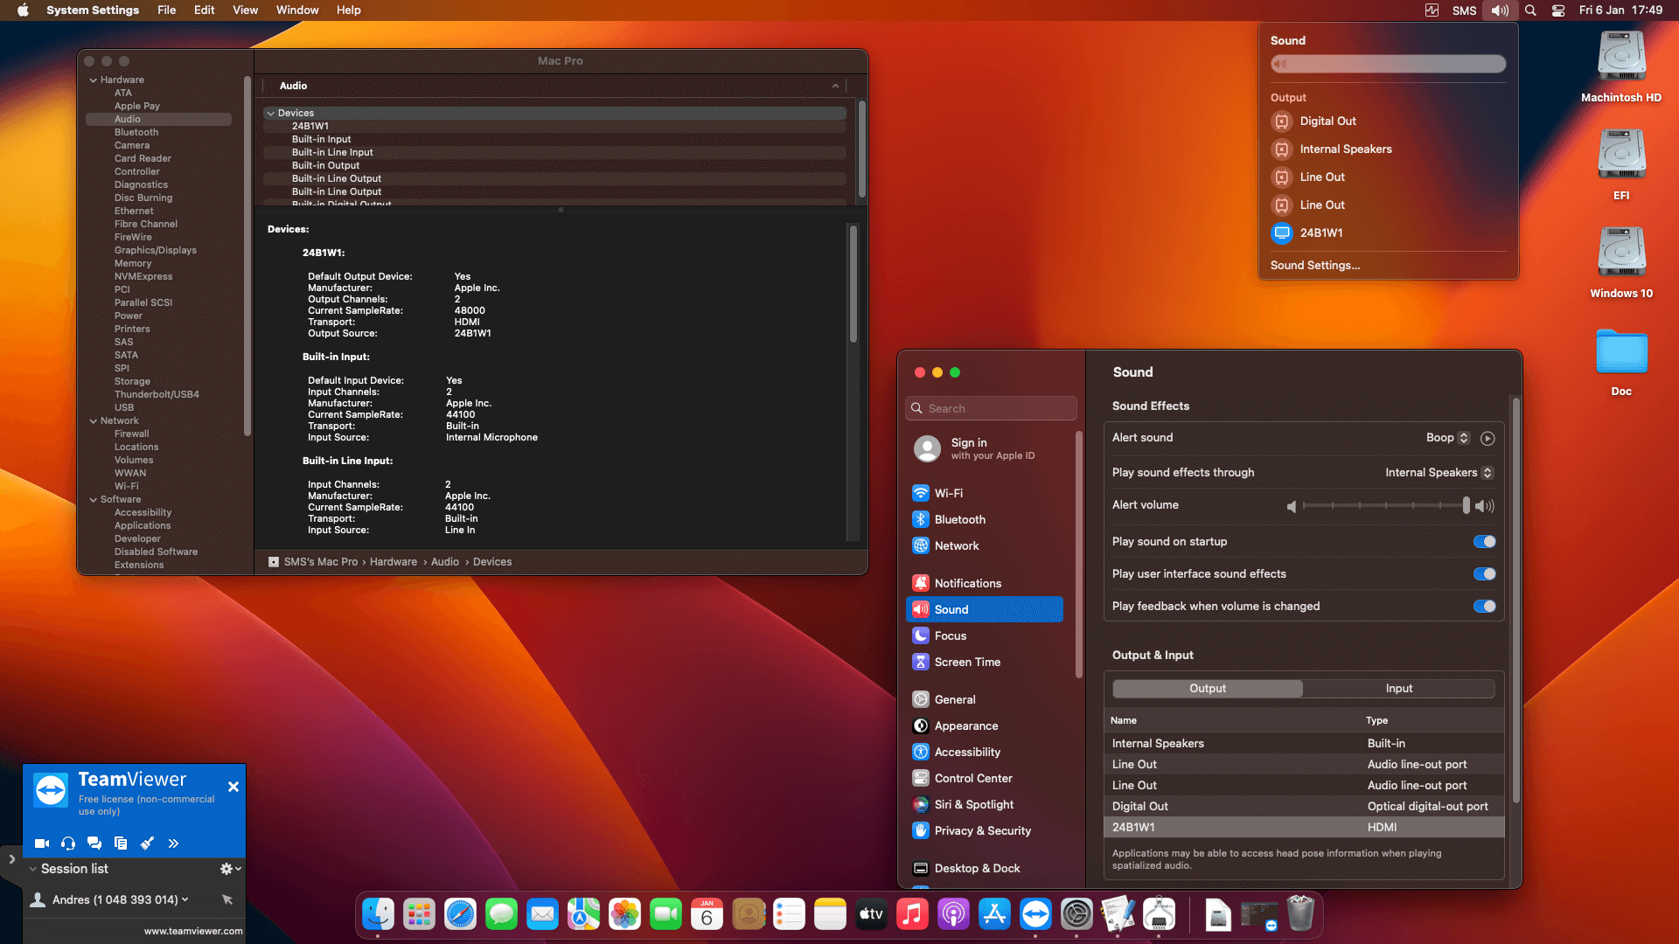Image resolution: width=1679 pixels, height=944 pixels.
Task: Click Sound Settings in the volume popover
Action: click(1315, 265)
